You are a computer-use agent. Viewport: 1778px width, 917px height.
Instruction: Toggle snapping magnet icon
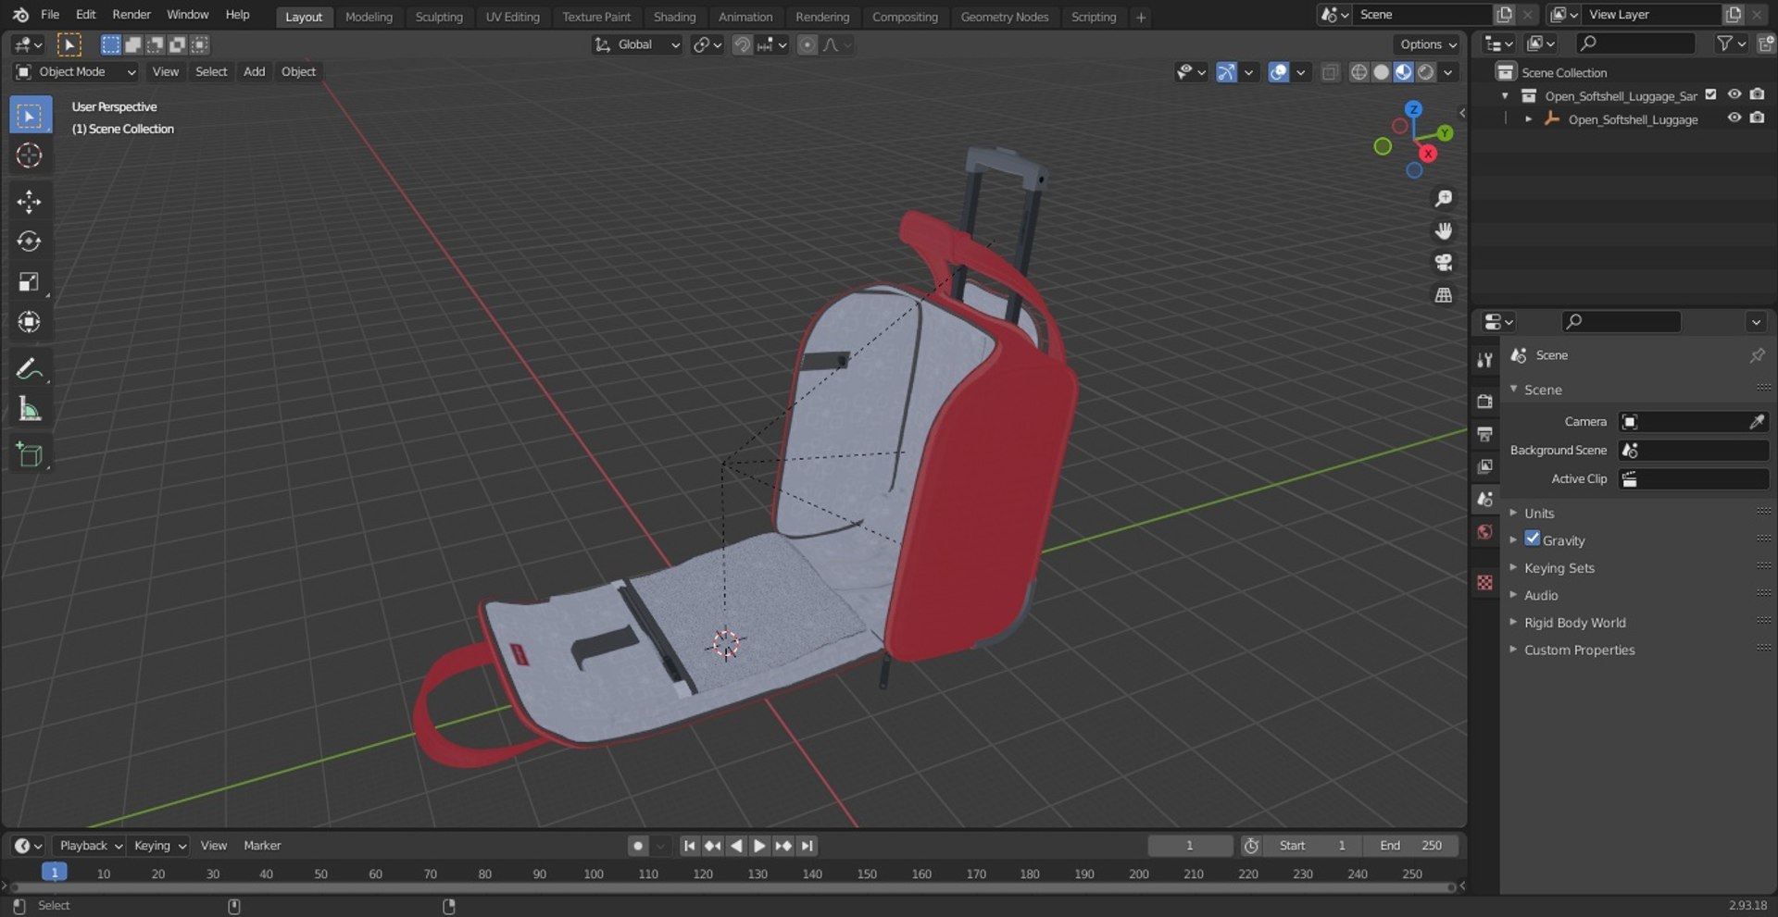741,44
